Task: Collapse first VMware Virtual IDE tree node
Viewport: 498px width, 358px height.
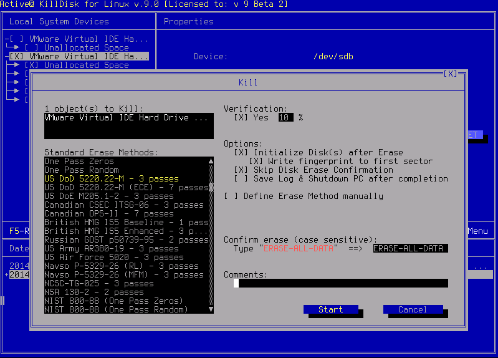Action: [6, 39]
